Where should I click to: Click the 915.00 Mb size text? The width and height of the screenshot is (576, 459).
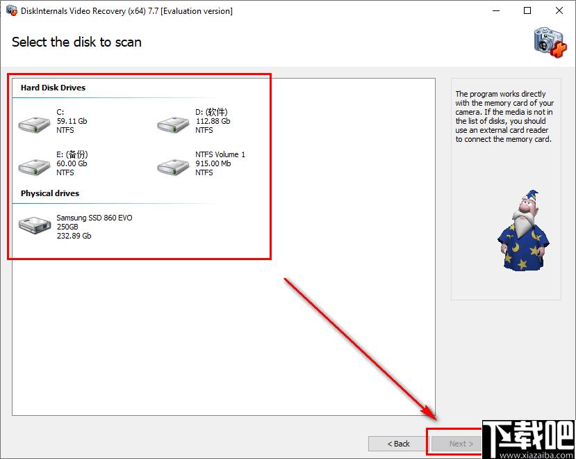pyautogui.click(x=213, y=163)
